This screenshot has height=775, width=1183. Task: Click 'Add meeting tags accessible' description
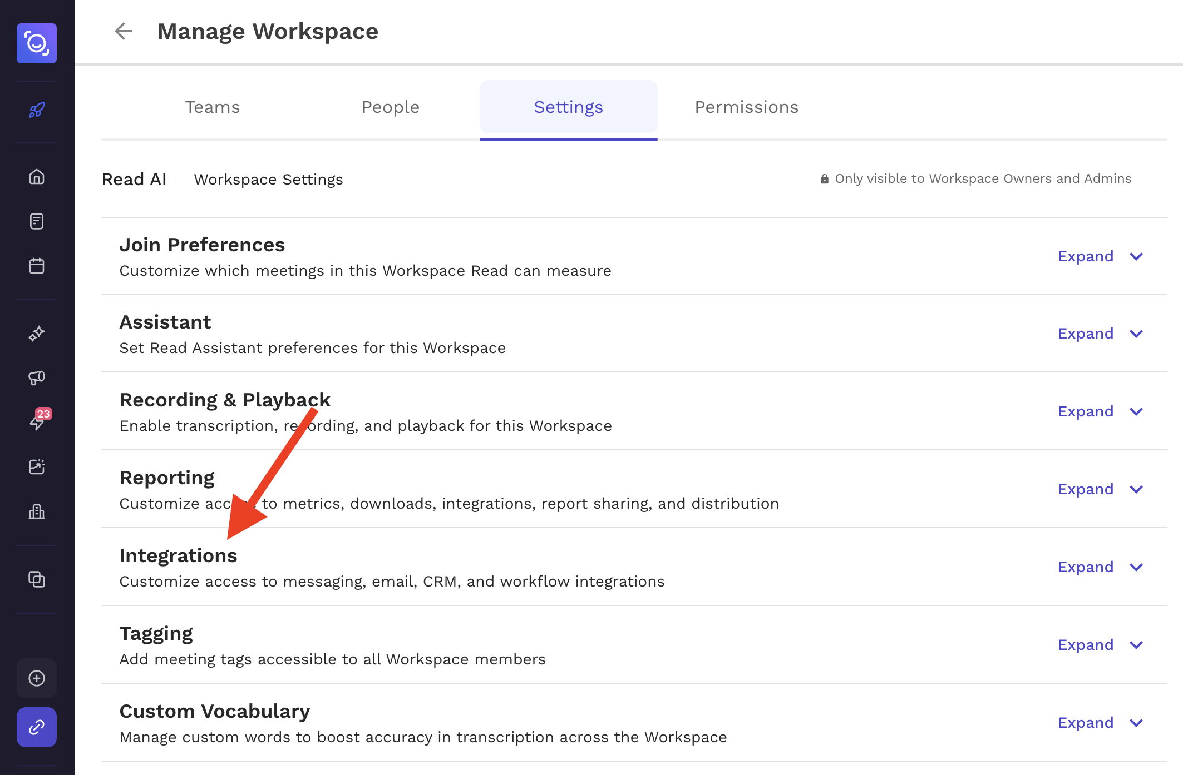(x=333, y=659)
